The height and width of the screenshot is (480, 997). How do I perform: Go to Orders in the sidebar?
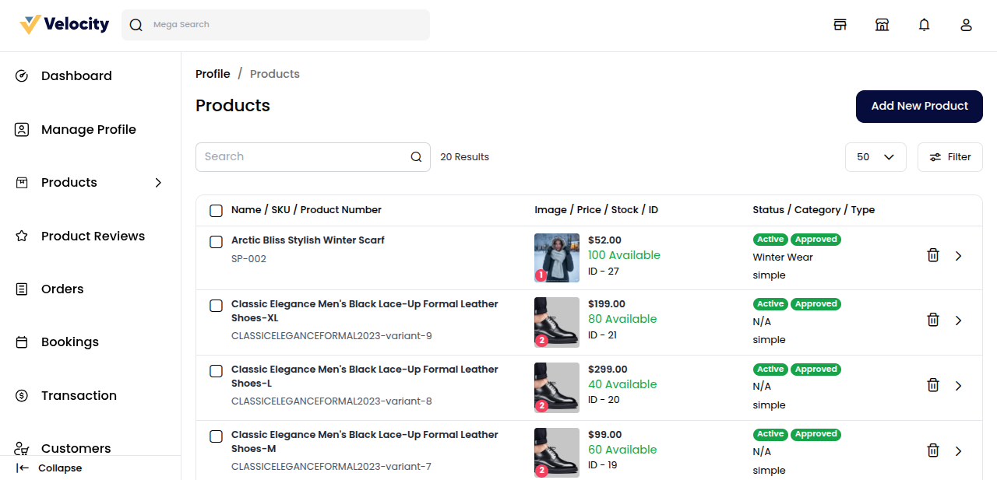coord(62,289)
